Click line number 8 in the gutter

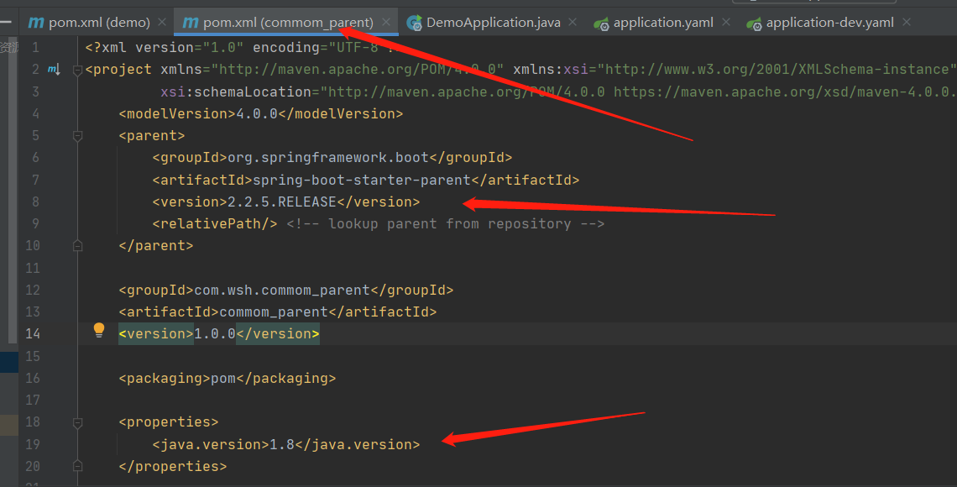pyautogui.click(x=35, y=202)
